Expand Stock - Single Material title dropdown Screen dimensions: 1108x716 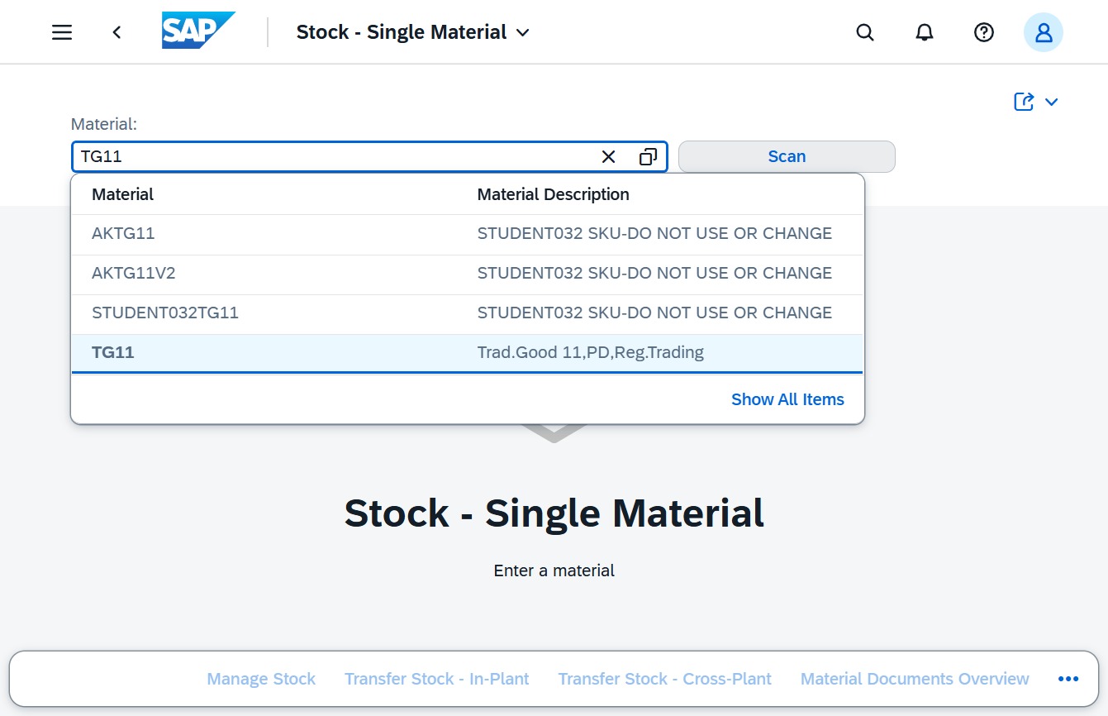(x=522, y=32)
